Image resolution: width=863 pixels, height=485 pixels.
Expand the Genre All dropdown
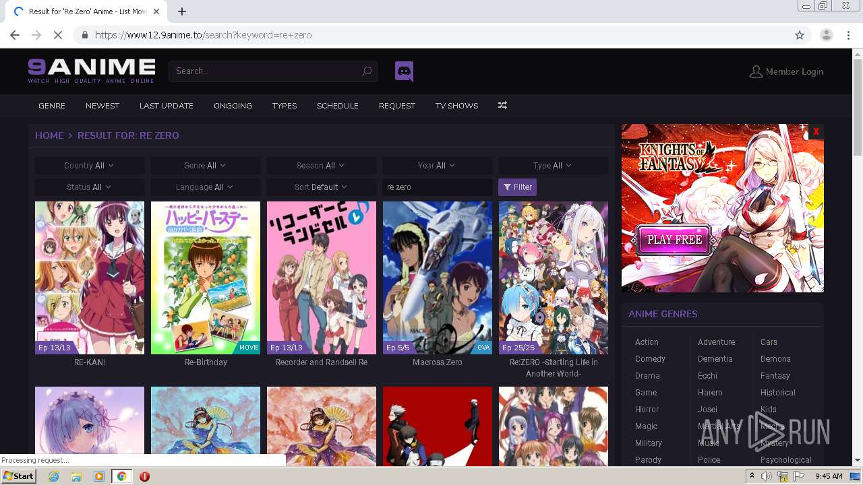[206, 166]
